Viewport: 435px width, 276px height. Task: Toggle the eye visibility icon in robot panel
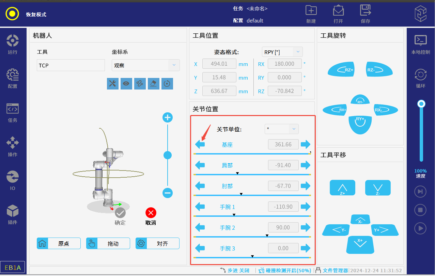pos(126,84)
